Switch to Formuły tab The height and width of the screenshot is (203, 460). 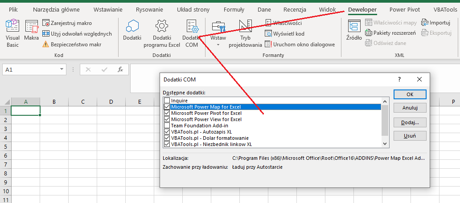[234, 10]
